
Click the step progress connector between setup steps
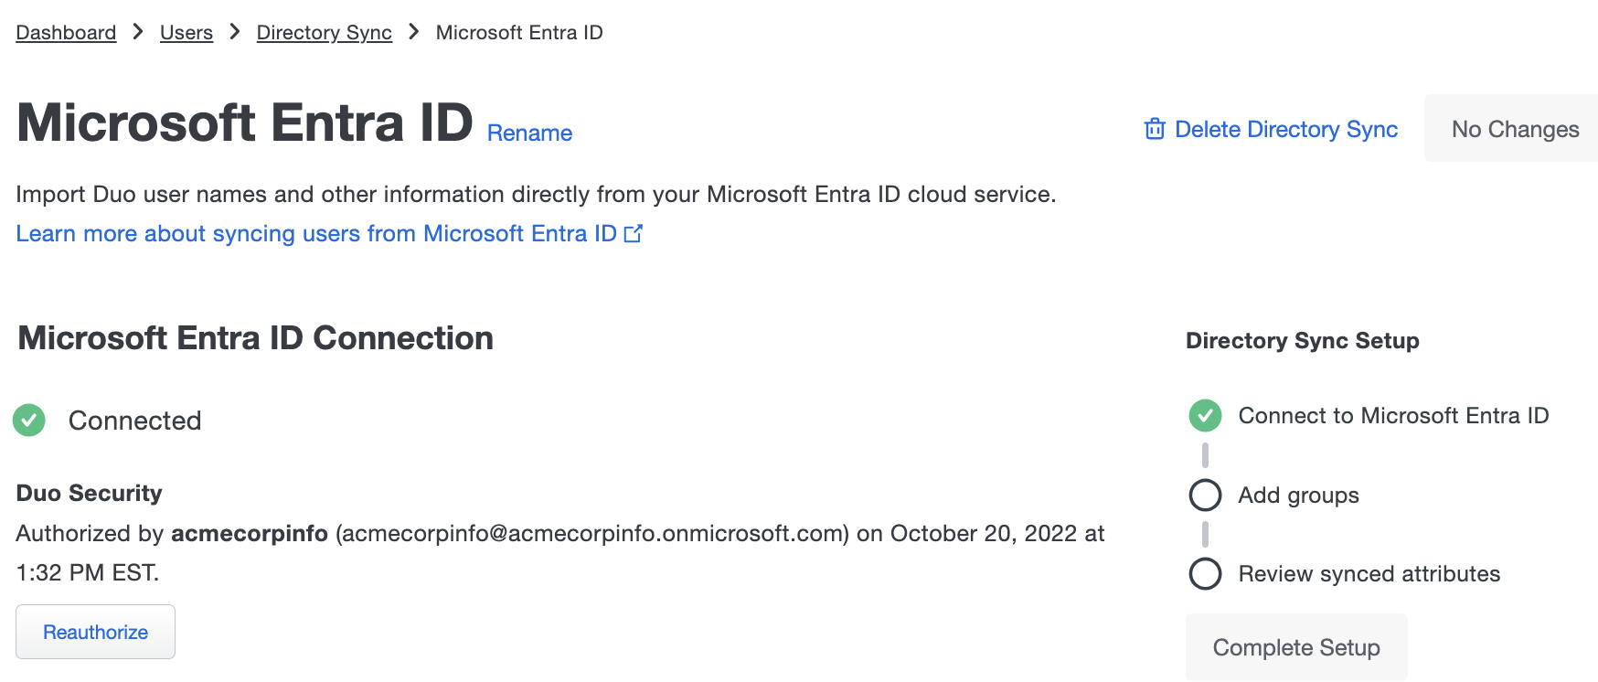tap(1205, 454)
